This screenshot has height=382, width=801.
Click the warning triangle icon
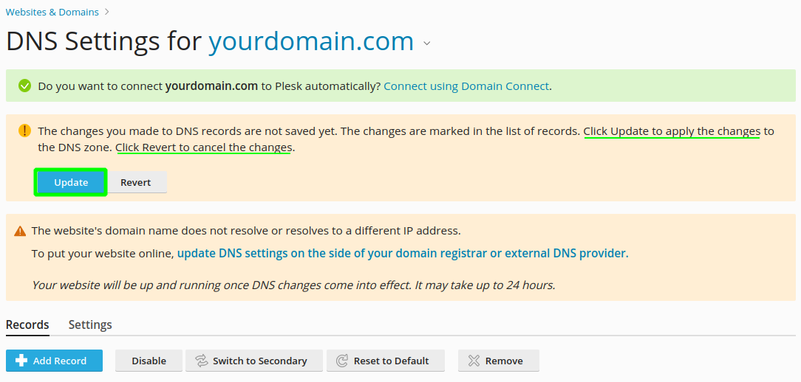[x=20, y=231]
